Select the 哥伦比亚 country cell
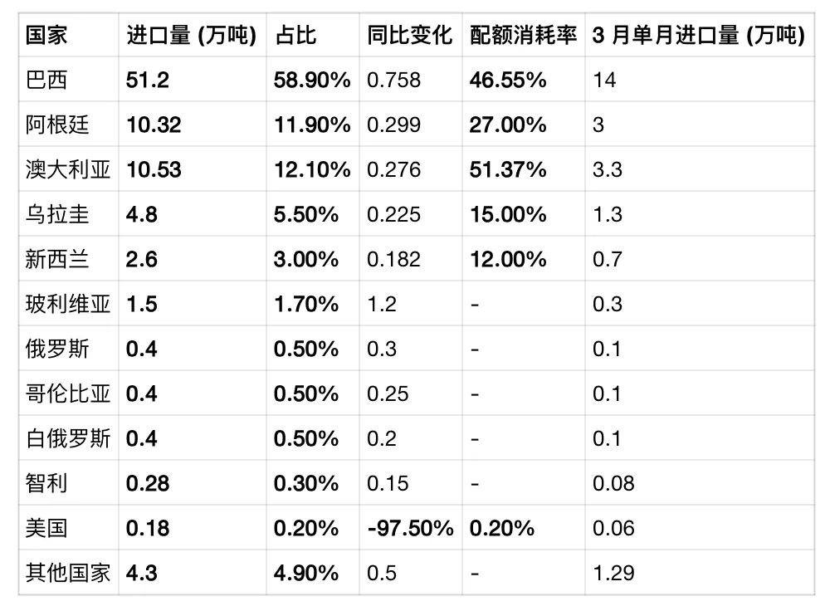The image size is (825, 606). pyautogui.click(x=68, y=393)
